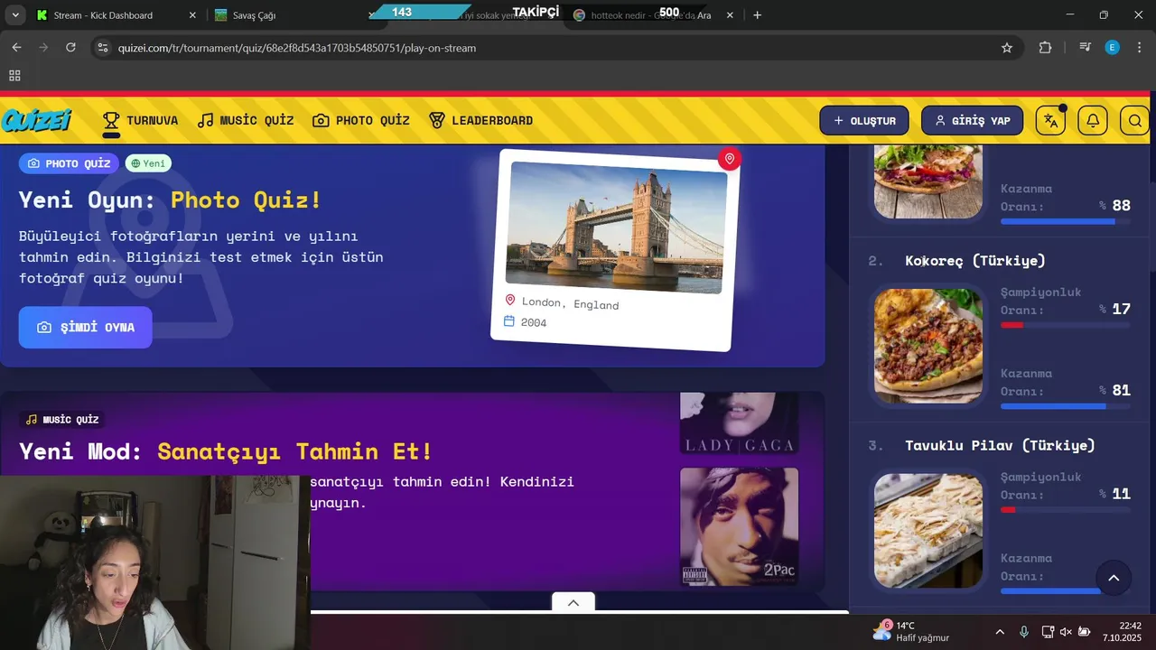Click the Tavuklu Pilav food image
The height and width of the screenshot is (650, 1156).
928,531
